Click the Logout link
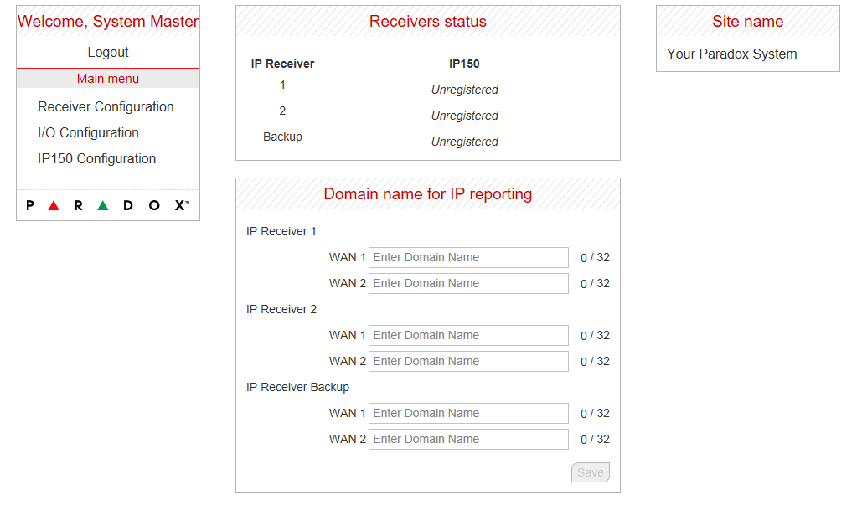The width and height of the screenshot is (857, 505). [108, 53]
